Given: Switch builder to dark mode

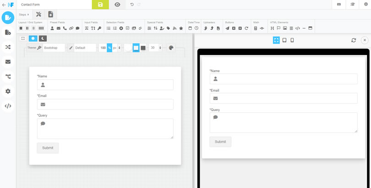Looking at the screenshot, I should [43, 39].
